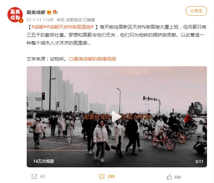This screenshot has width=214, height=183.
Task: Open the #成都天府N街氛围组# hashtag
Action: 69,27
